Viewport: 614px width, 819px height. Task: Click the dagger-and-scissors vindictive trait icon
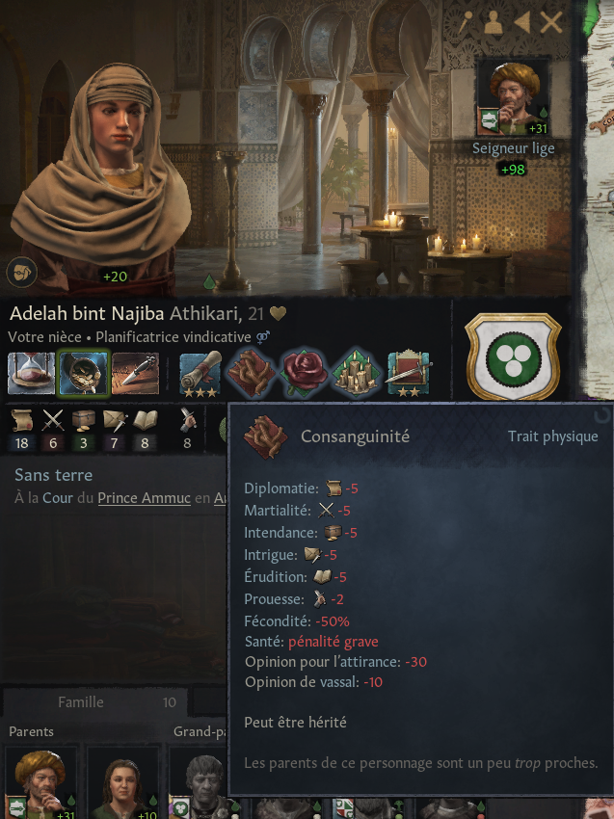(x=135, y=374)
